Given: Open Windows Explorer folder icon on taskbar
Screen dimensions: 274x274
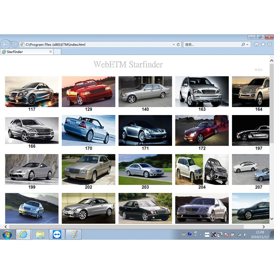Looking at the screenshot, I should click(41, 235).
